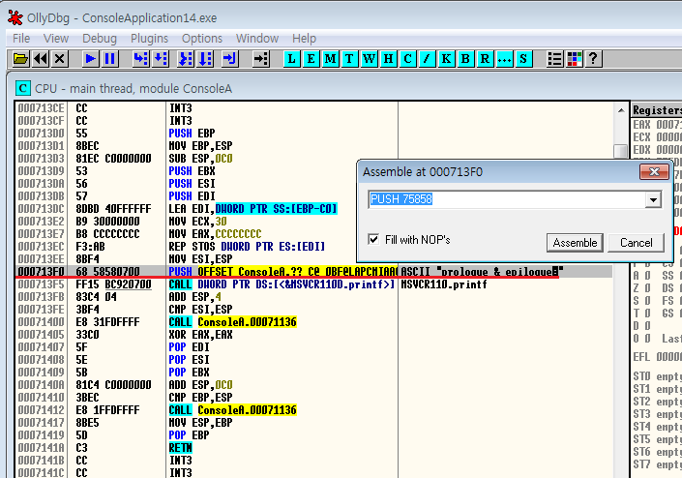Select CALL ConsoleA.00071136 at 00071412
682x478 pixels.
point(313,410)
